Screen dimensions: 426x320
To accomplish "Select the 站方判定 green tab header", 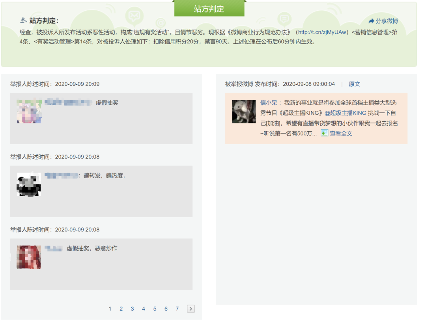I will pos(209,9).
